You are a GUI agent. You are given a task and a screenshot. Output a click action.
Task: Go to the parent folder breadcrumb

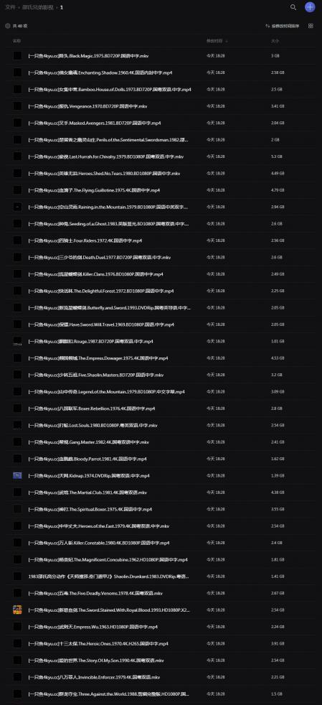click(x=39, y=7)
